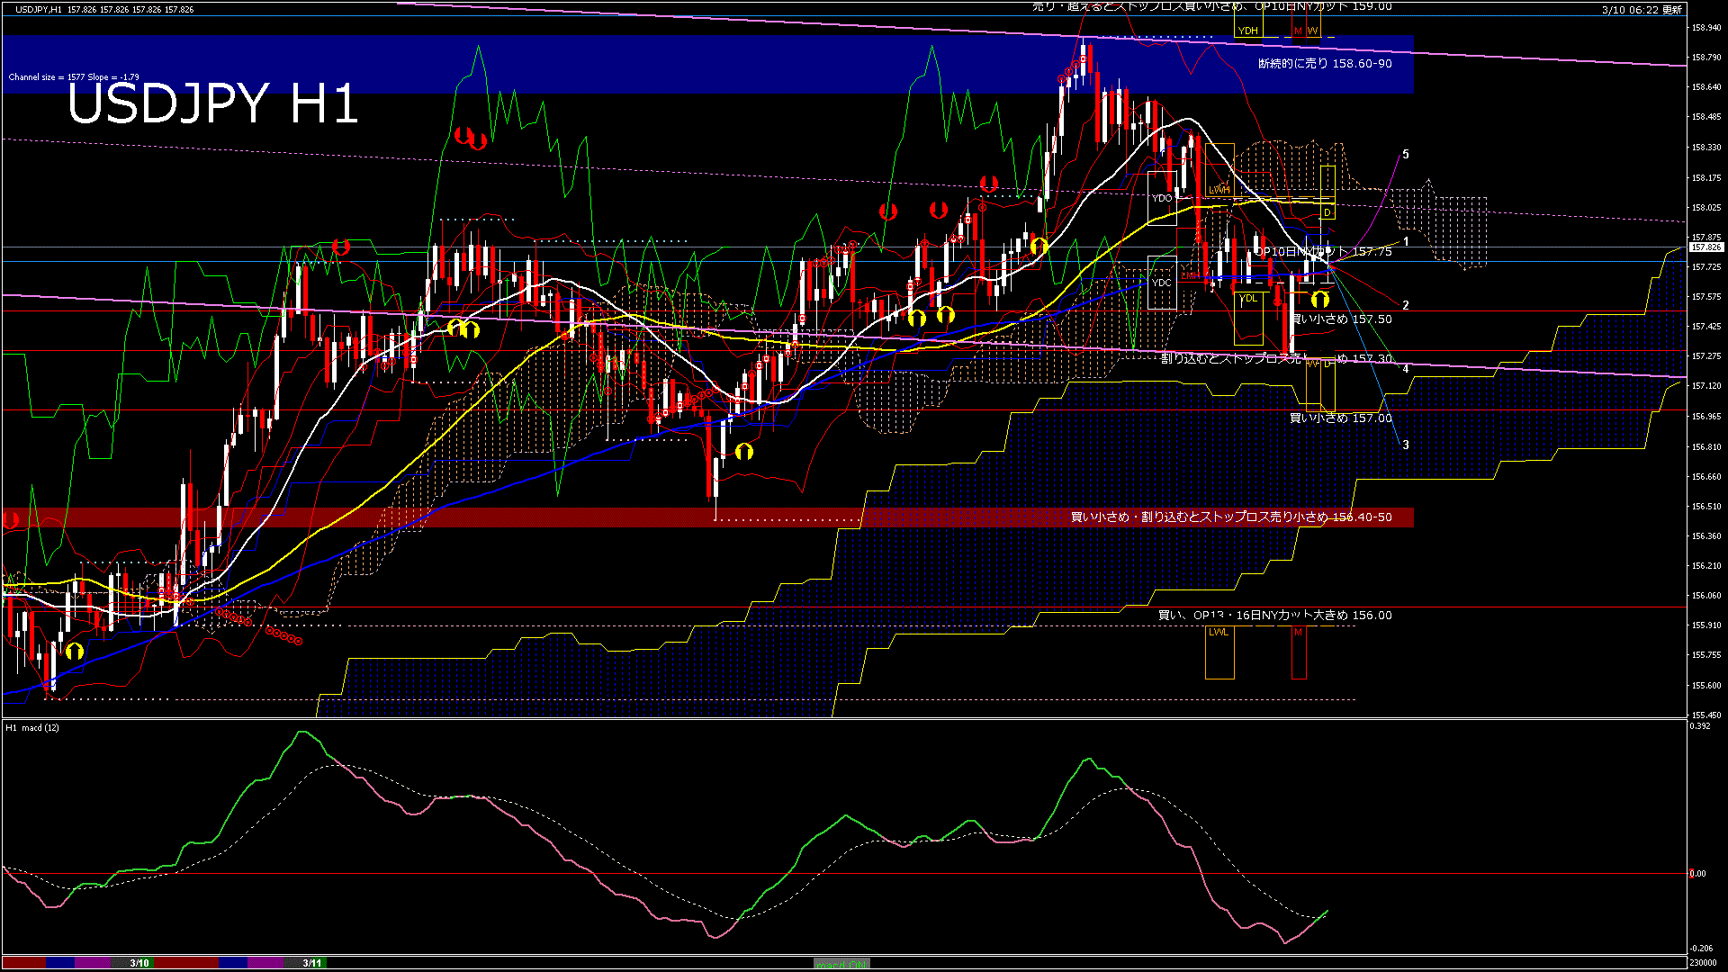The height and width of the screenshot is (972, 1728).
Task: Select the YDL level label box
Action: pyautogui.click(x=1247, y=298)
